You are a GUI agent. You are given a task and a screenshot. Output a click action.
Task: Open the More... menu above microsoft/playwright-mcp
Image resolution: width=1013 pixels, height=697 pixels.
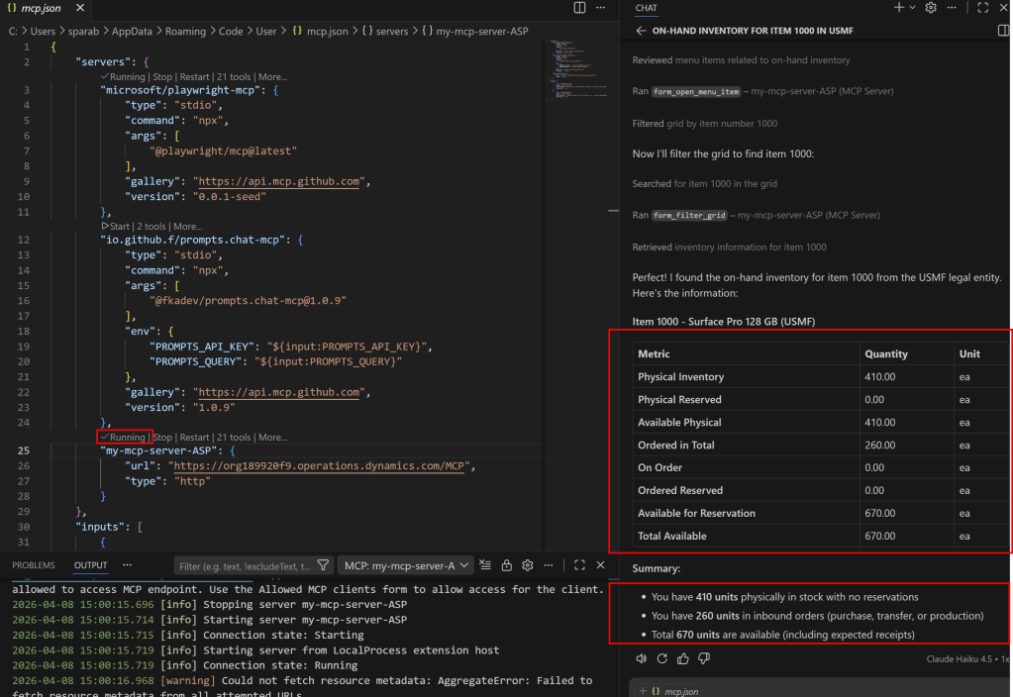click(272, 76)
